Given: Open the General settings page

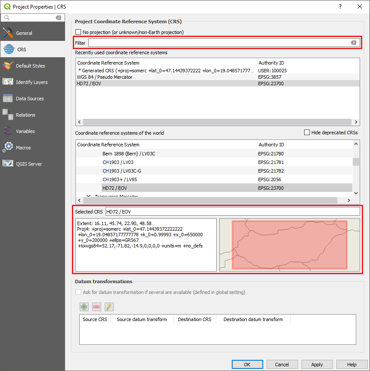Looking at the screenshot, I should click(x=33, y=33).
